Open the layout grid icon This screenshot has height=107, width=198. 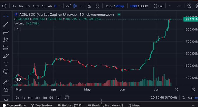click(x=97, y=6)
